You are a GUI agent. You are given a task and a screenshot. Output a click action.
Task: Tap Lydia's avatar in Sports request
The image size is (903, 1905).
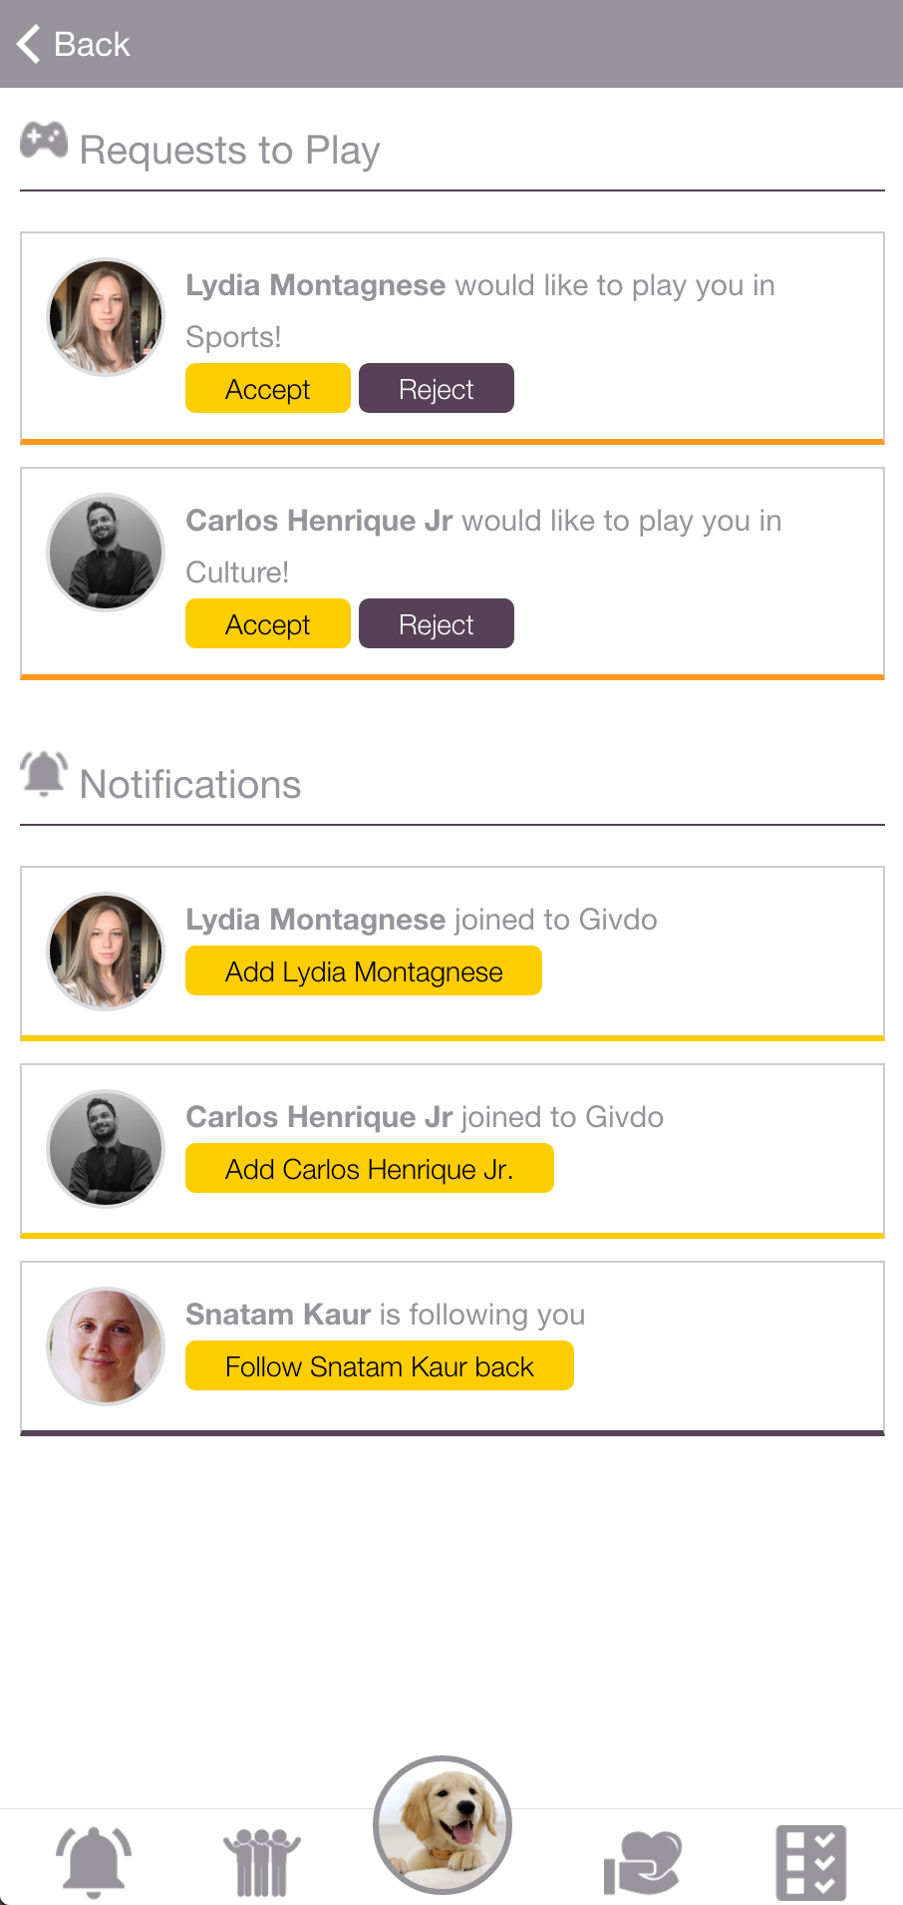tap(106, 317)
